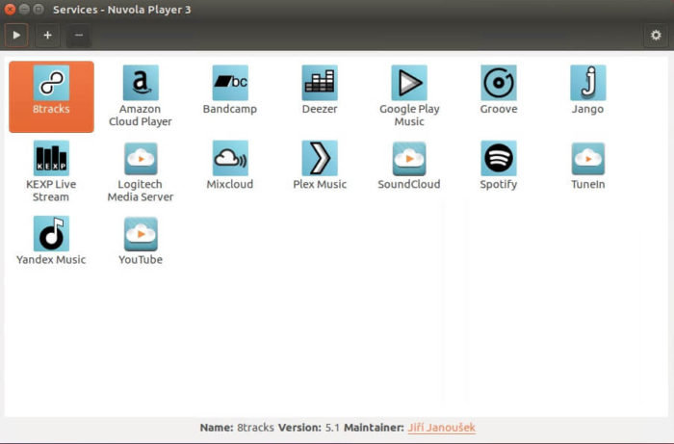Close the Nuvola Player window
The height and width of the screenshot is (444, 674).
(10, 9)
